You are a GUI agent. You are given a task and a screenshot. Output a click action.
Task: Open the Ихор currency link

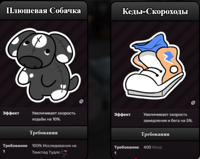pos(157,147)
